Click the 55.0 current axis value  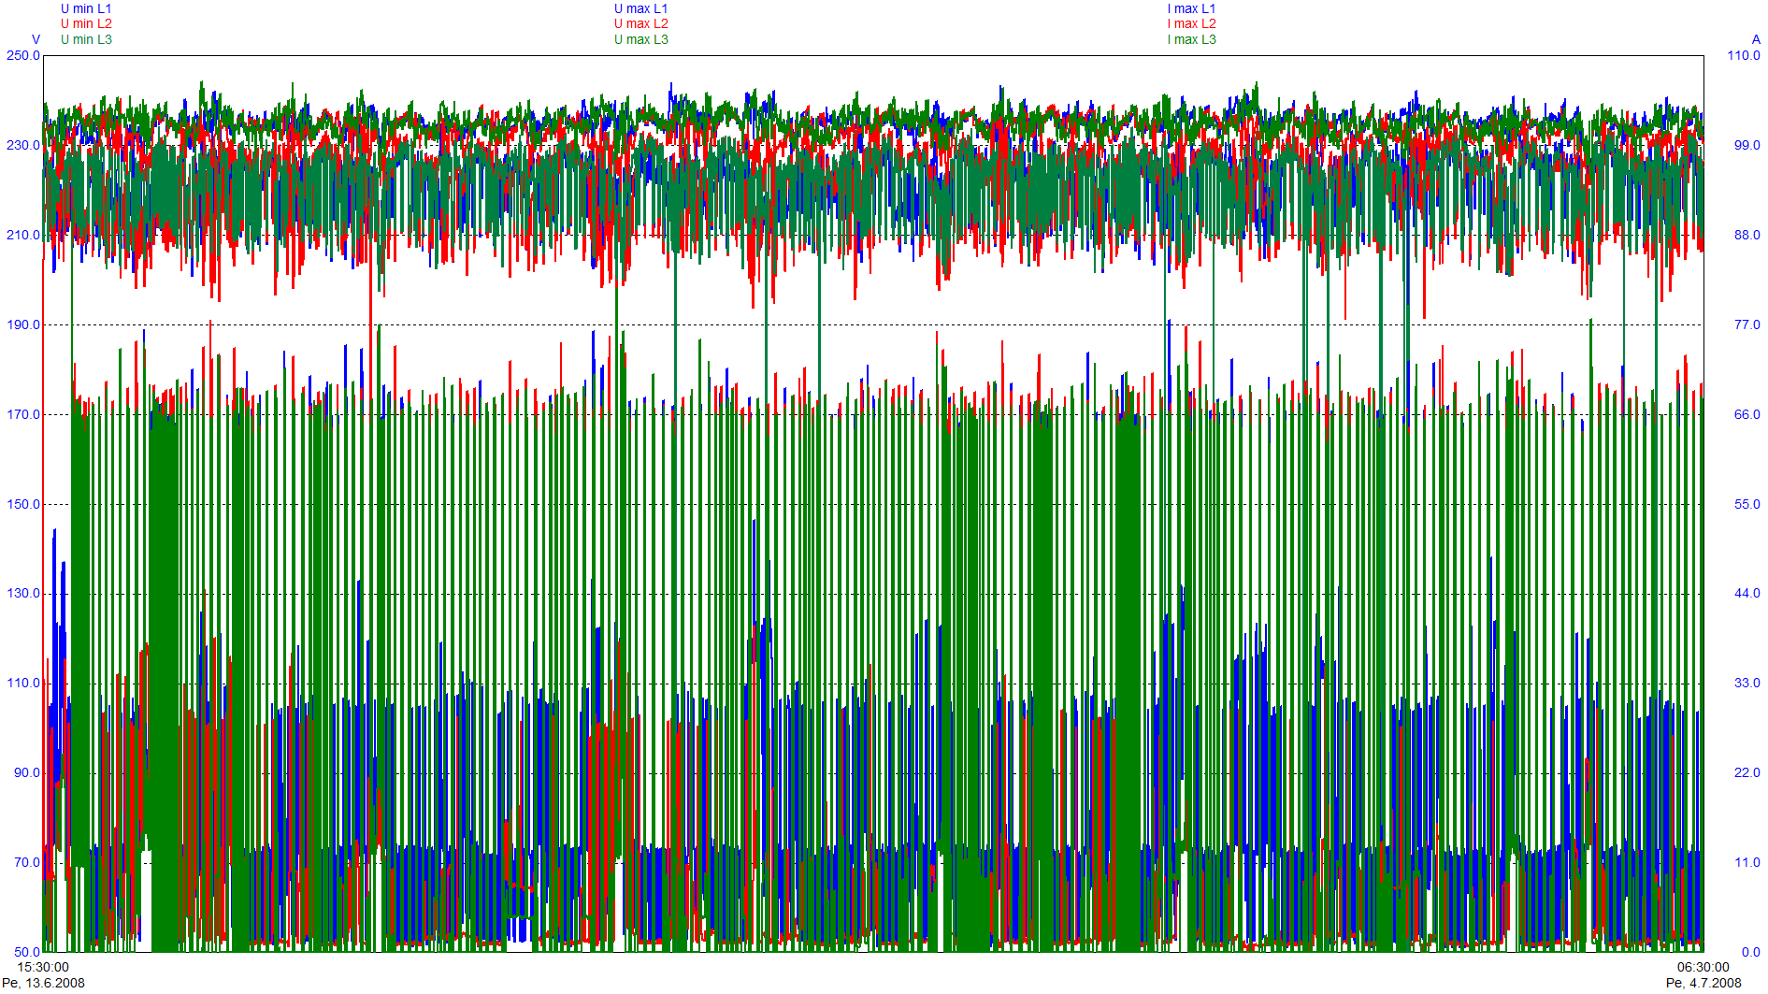1747,504
